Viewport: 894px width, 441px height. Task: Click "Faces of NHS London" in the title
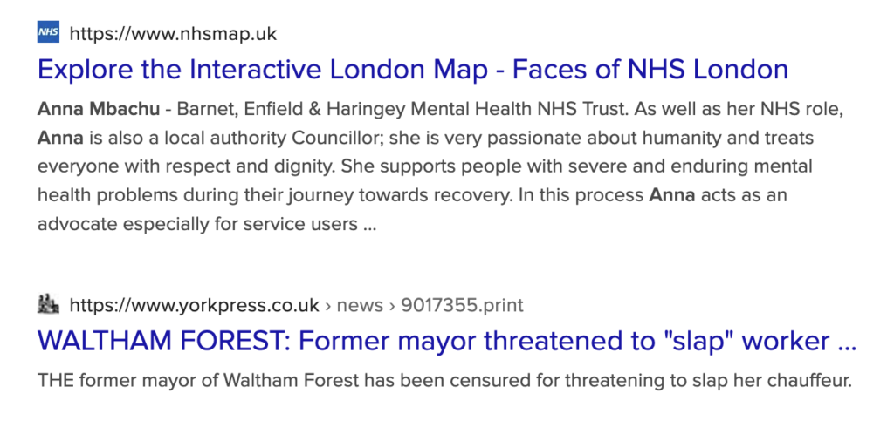click(x=650, y=70)
